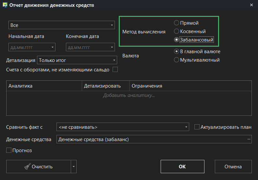Screen dimensions: 258x180
Task: Toggle the Счета с оборотами checkbox
Action: click(x=115, y=69)
